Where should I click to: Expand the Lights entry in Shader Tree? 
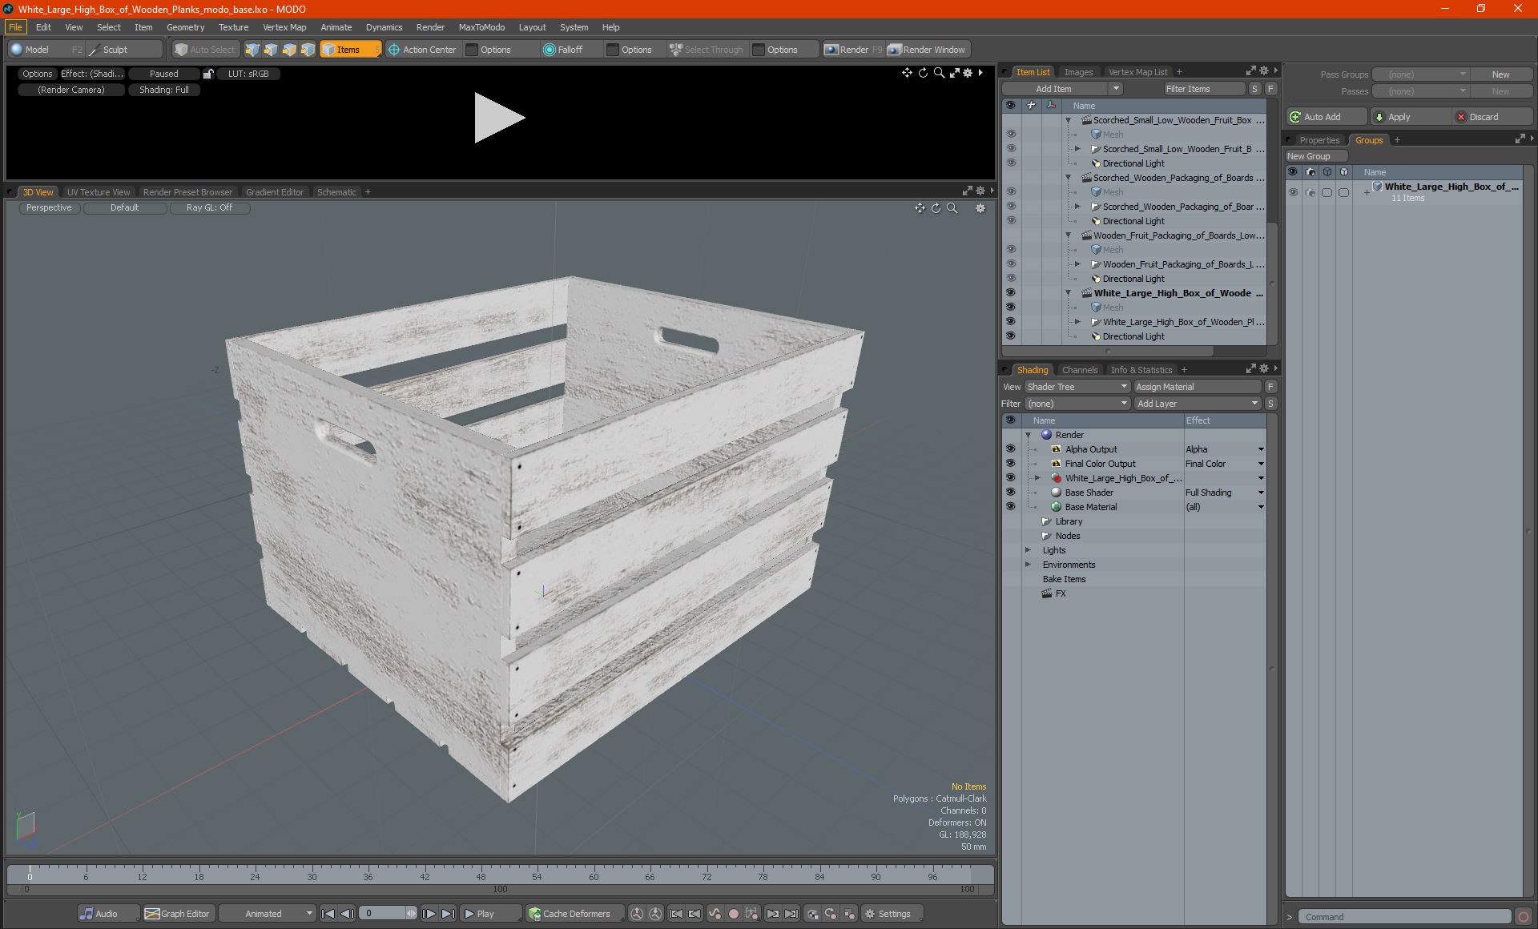1028,550
